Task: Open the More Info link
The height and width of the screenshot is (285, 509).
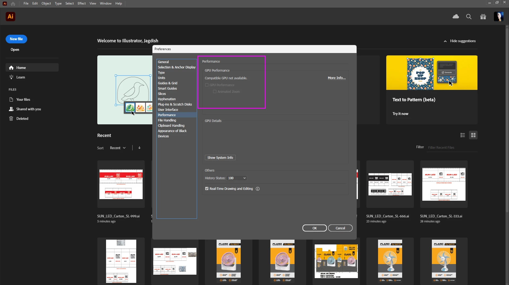Action: click(x=337, y=78)
